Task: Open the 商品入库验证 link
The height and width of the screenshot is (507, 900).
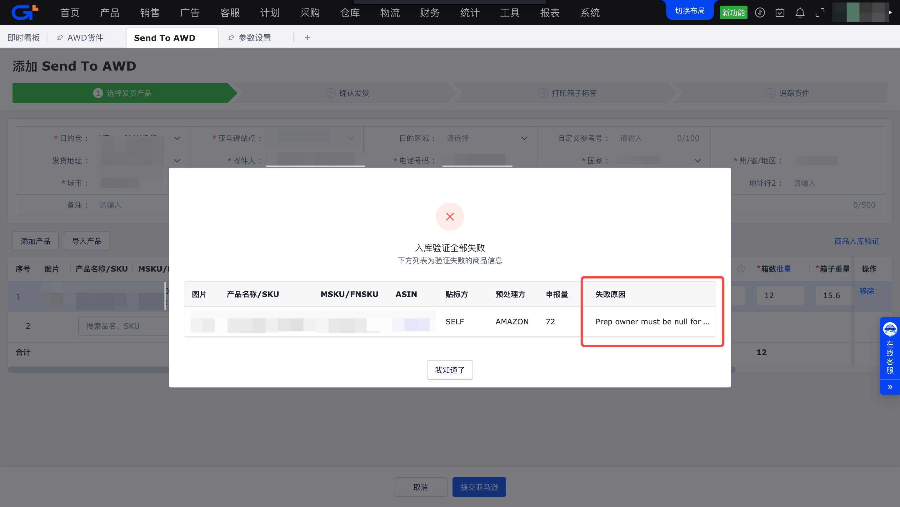Action: 857,241
